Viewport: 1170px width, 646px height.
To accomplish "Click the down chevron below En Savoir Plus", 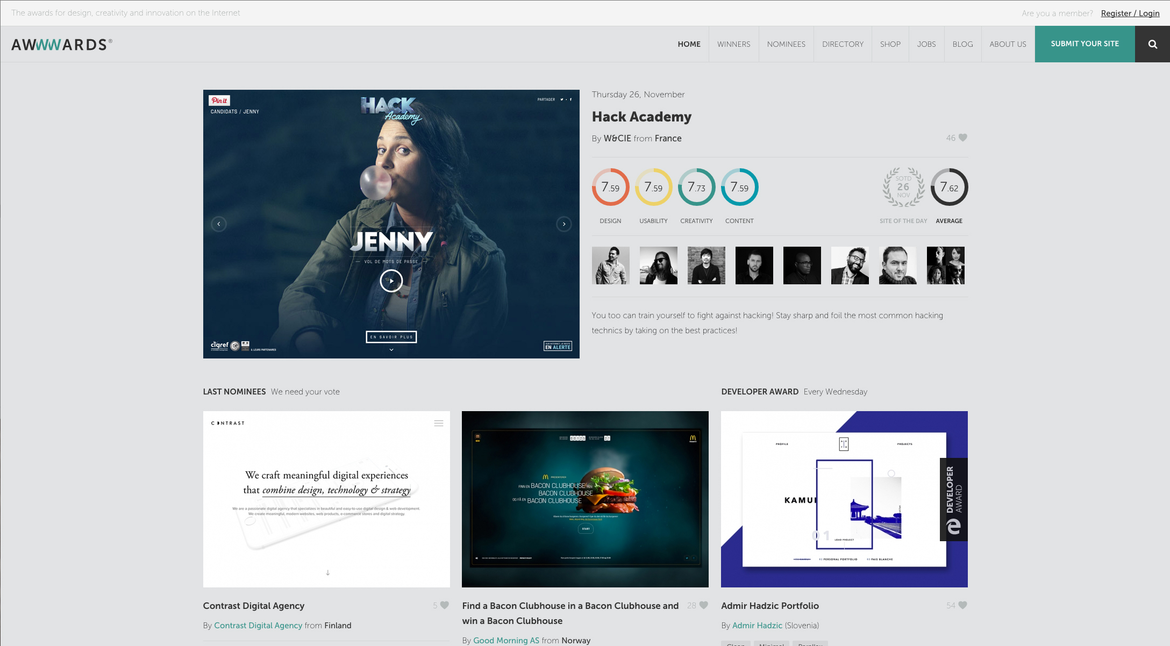I will click(391, 350).
